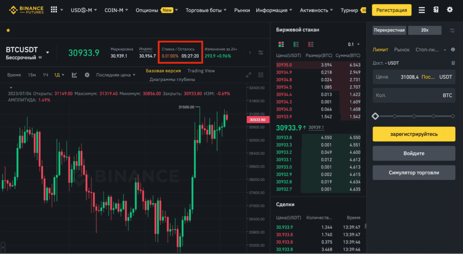
Task: Click the ticker bar next arrow
Action: pyautogui.click(x=250, y=52)
